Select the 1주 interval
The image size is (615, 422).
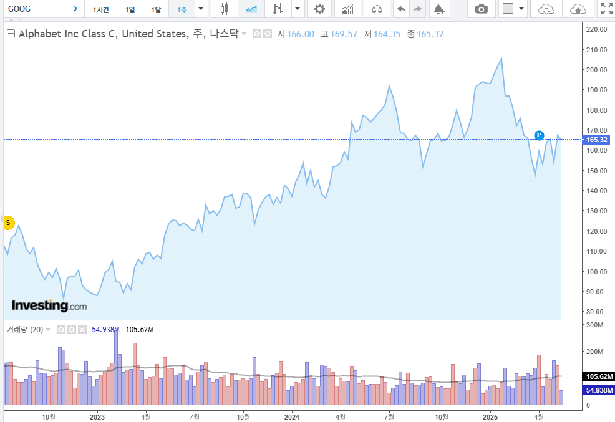[182, 9]
